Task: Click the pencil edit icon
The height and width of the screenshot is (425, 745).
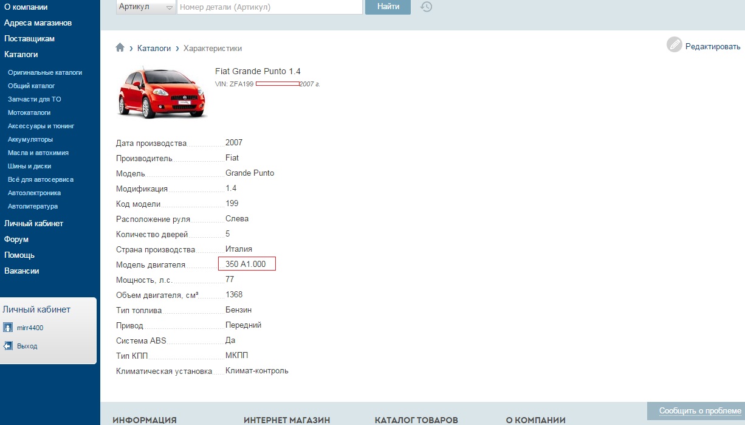Action: (x=675, y=45)
